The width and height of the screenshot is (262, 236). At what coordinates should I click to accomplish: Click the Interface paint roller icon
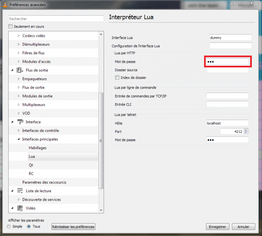[20, 122]
